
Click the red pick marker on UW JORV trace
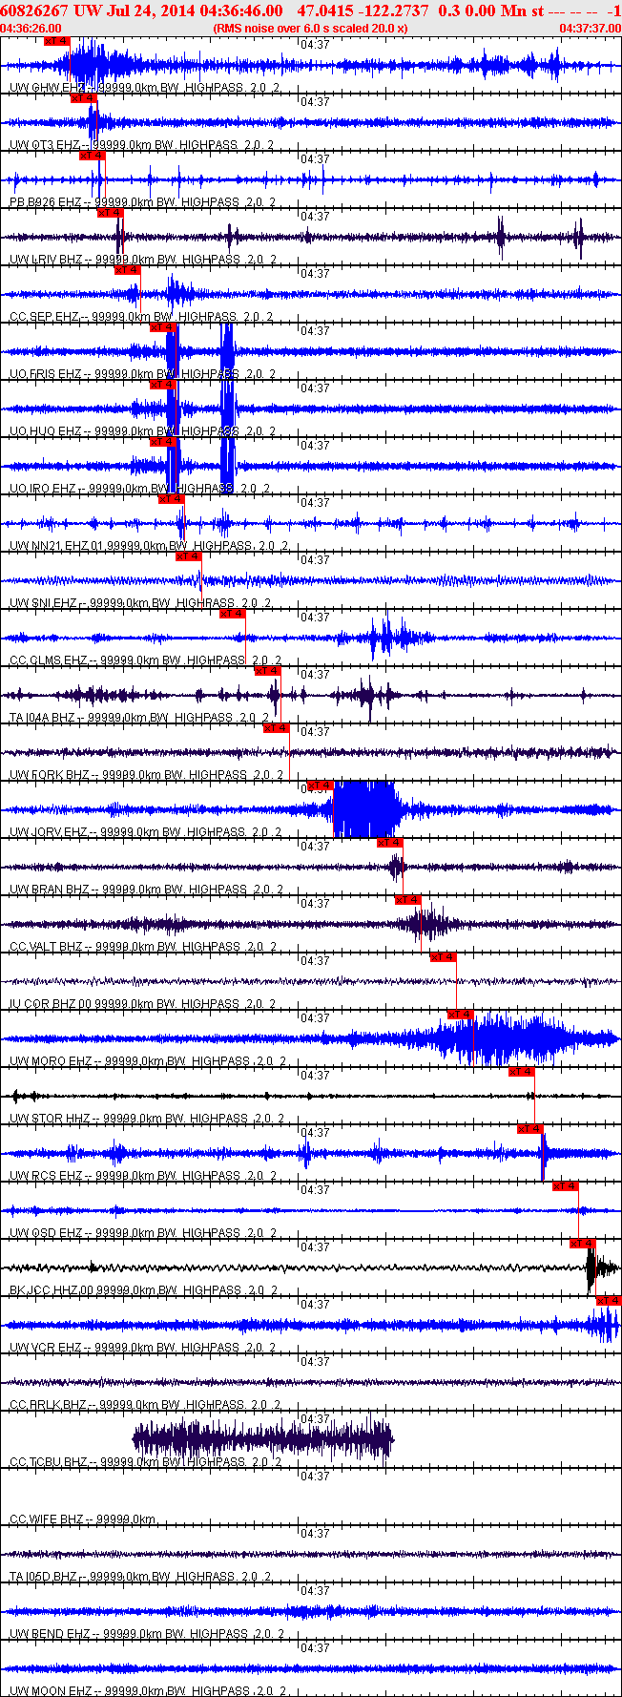[x=321, y=786]
